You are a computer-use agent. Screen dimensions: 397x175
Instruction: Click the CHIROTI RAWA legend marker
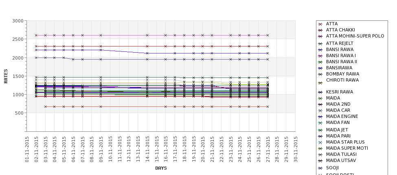tap(320, 83)
